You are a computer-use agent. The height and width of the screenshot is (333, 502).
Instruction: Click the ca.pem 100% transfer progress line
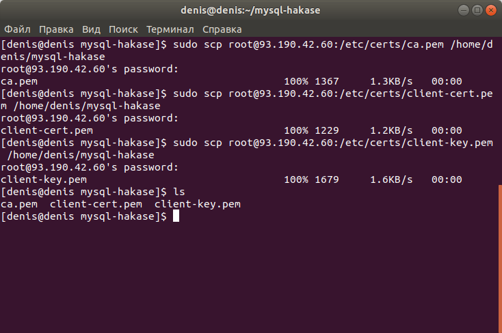point(231,81)
